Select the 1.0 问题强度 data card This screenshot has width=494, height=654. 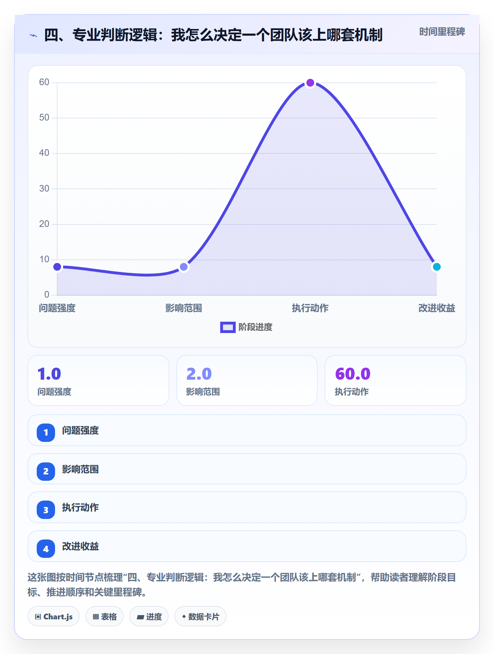pos(98,380)
